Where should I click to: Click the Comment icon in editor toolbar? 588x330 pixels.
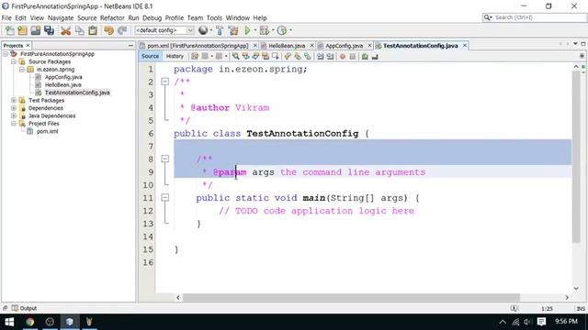click(x=365, y=57)
